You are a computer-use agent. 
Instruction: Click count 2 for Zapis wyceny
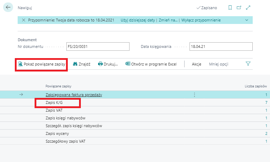tap(266, 133)
